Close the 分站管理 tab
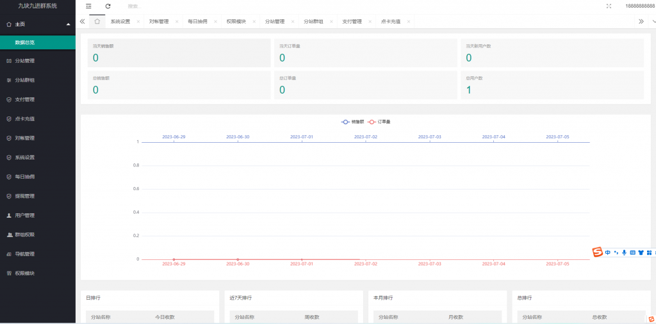 (x=292, y=22)
